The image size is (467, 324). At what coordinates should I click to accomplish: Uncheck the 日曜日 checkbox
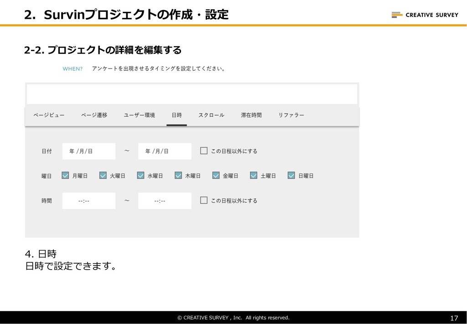(x=291, y=175)
